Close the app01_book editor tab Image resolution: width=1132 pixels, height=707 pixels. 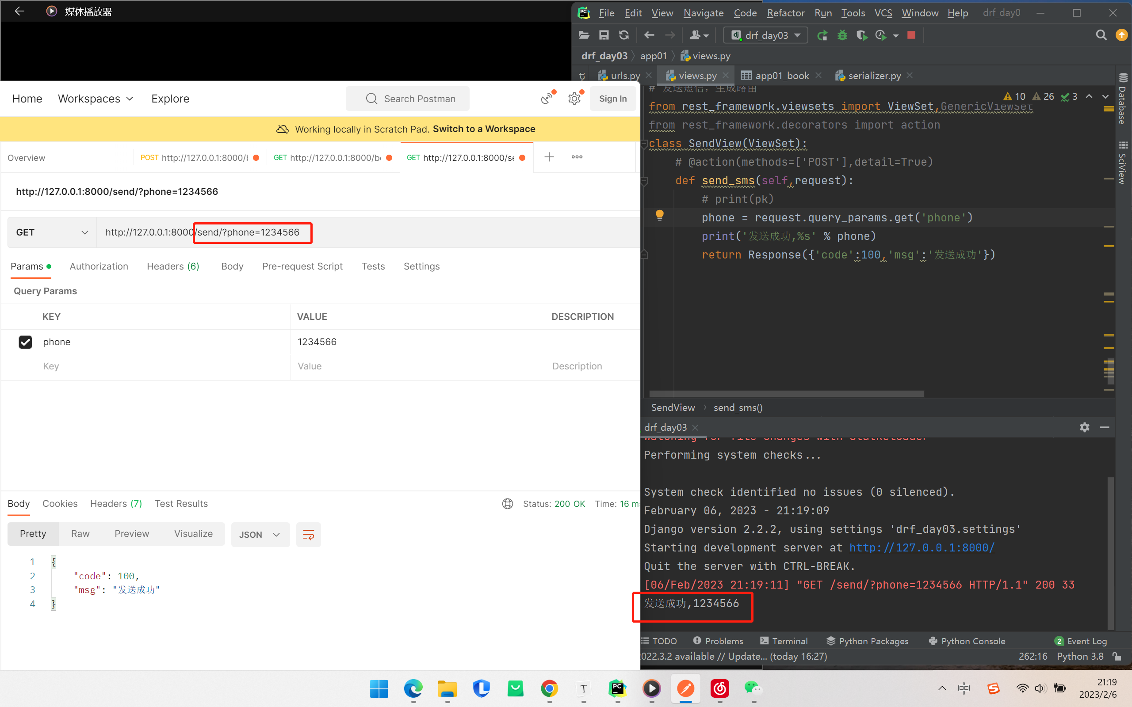[x=818, y=75]
